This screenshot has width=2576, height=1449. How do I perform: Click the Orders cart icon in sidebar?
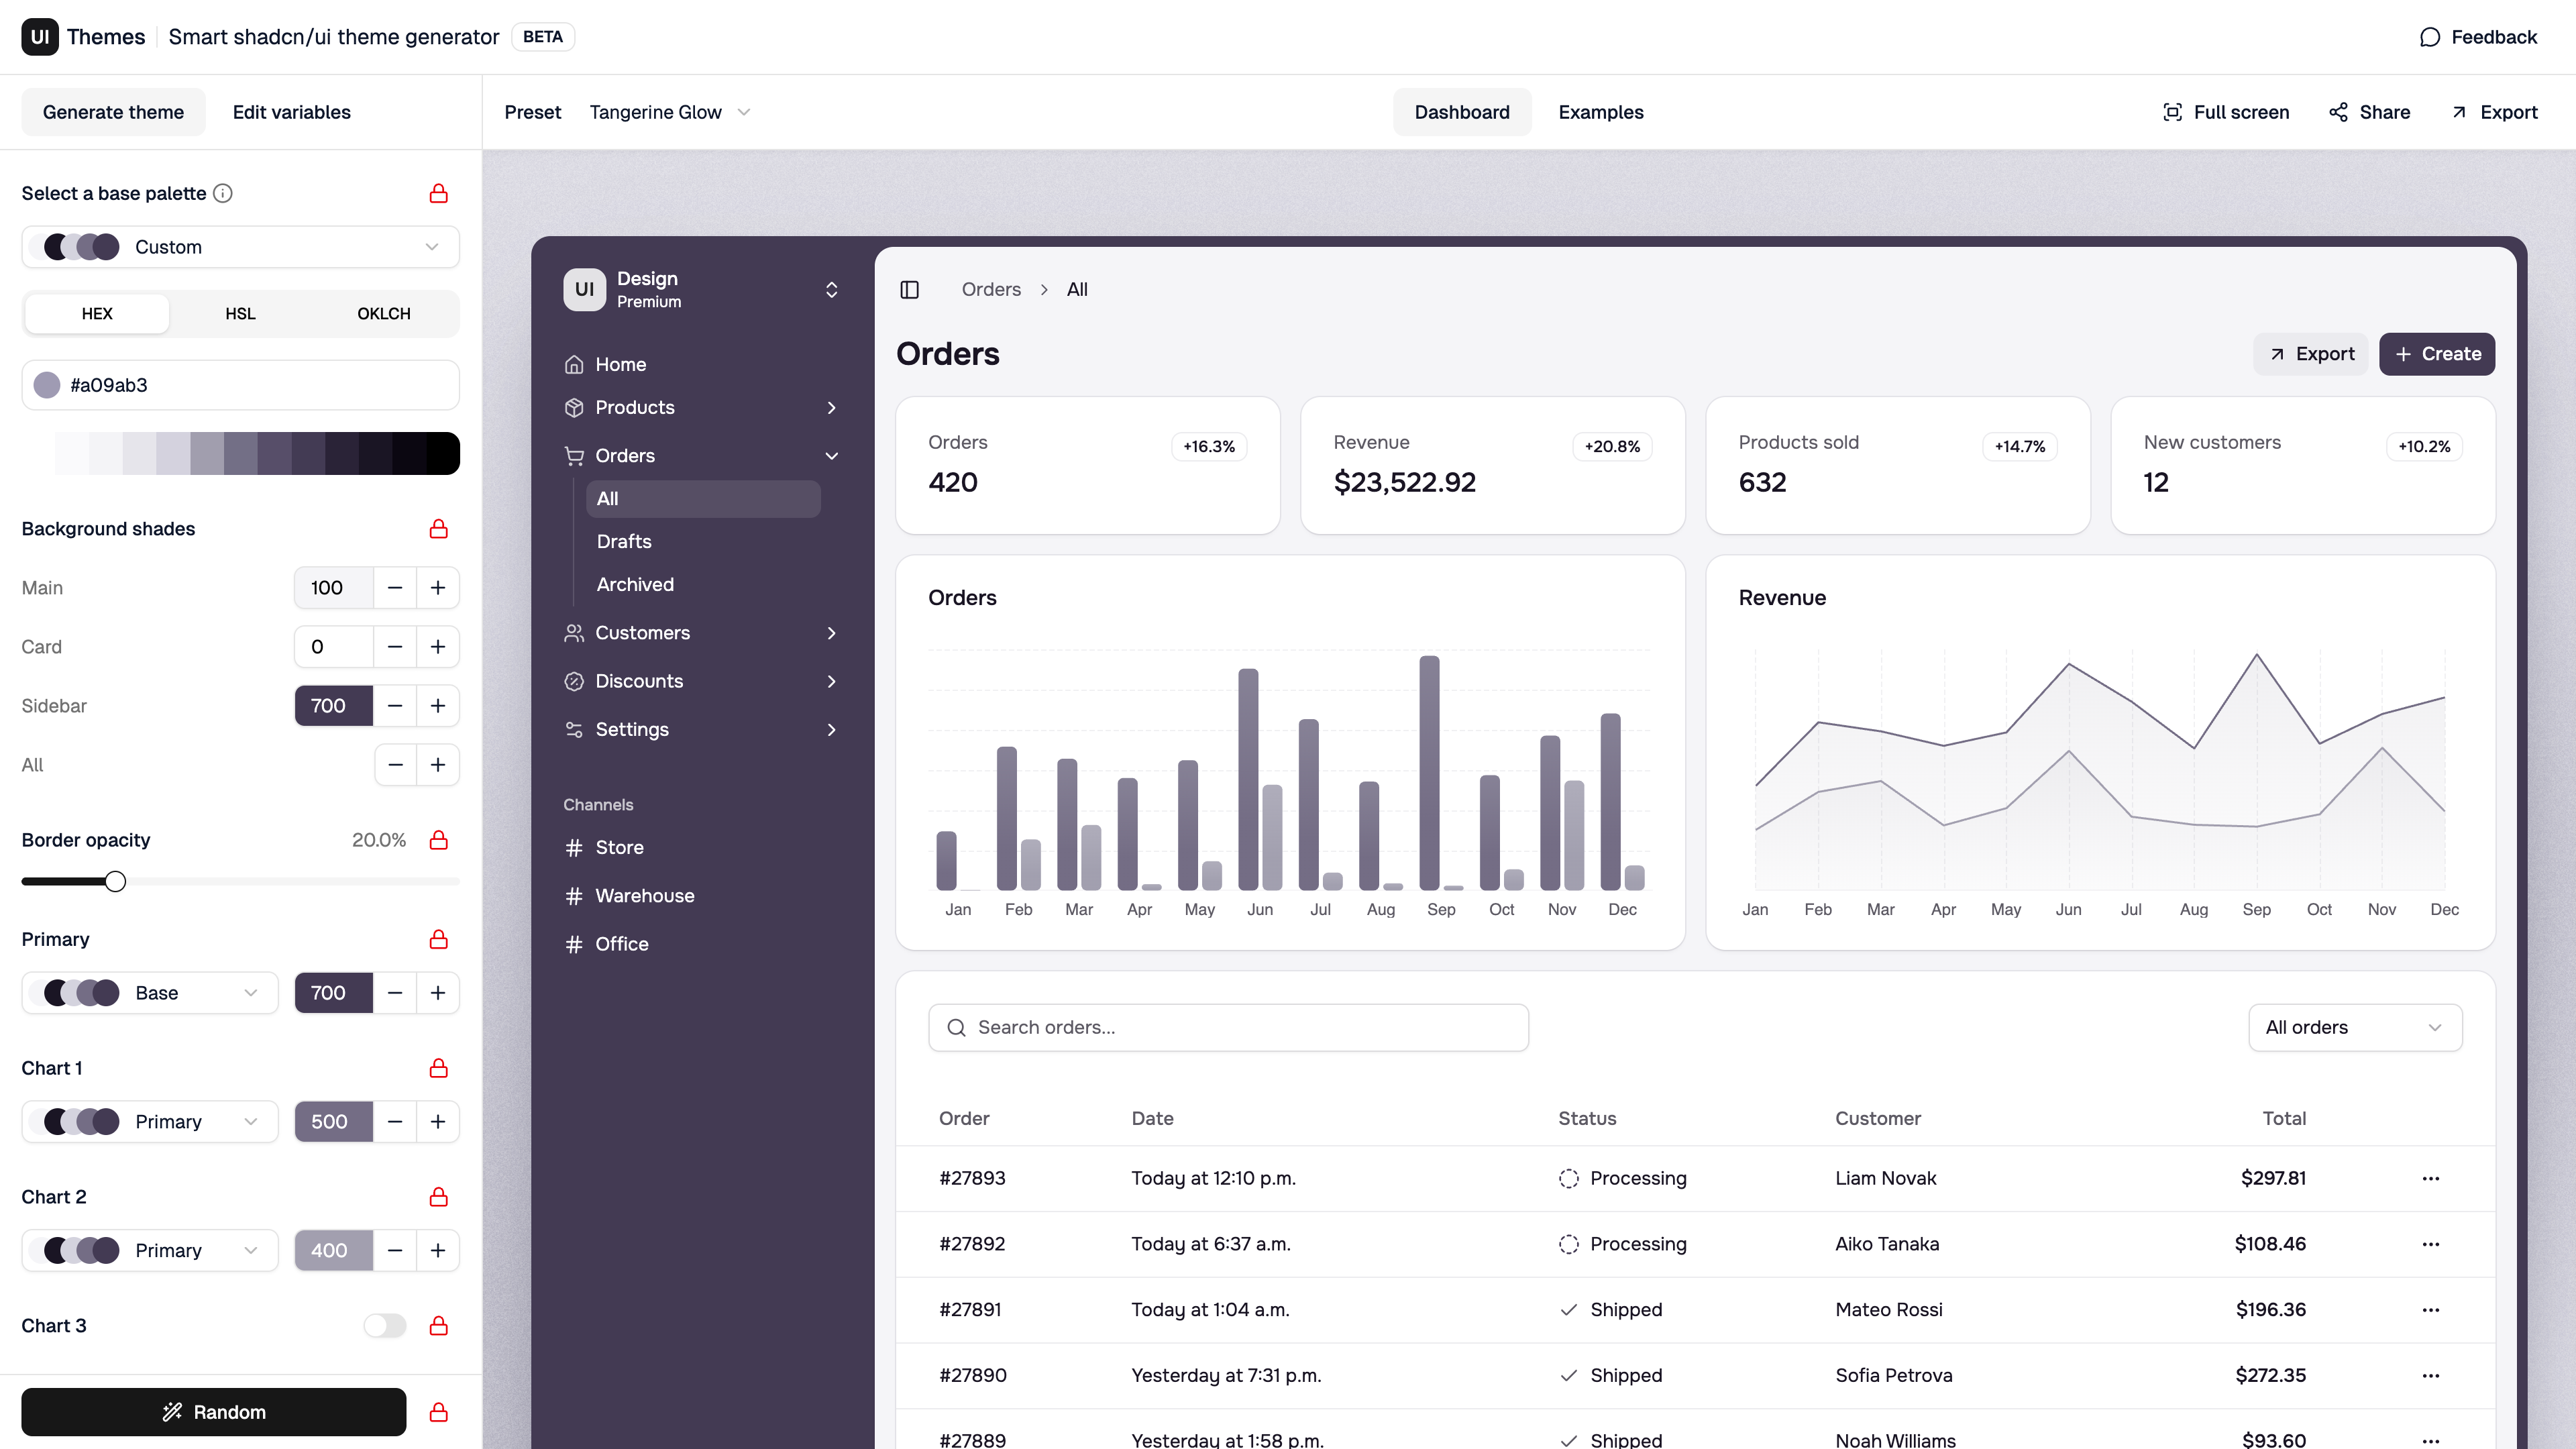pyautogui.click(x=573, y=455)
